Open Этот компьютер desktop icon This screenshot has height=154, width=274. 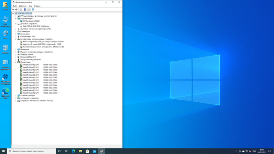coord(6,21)
